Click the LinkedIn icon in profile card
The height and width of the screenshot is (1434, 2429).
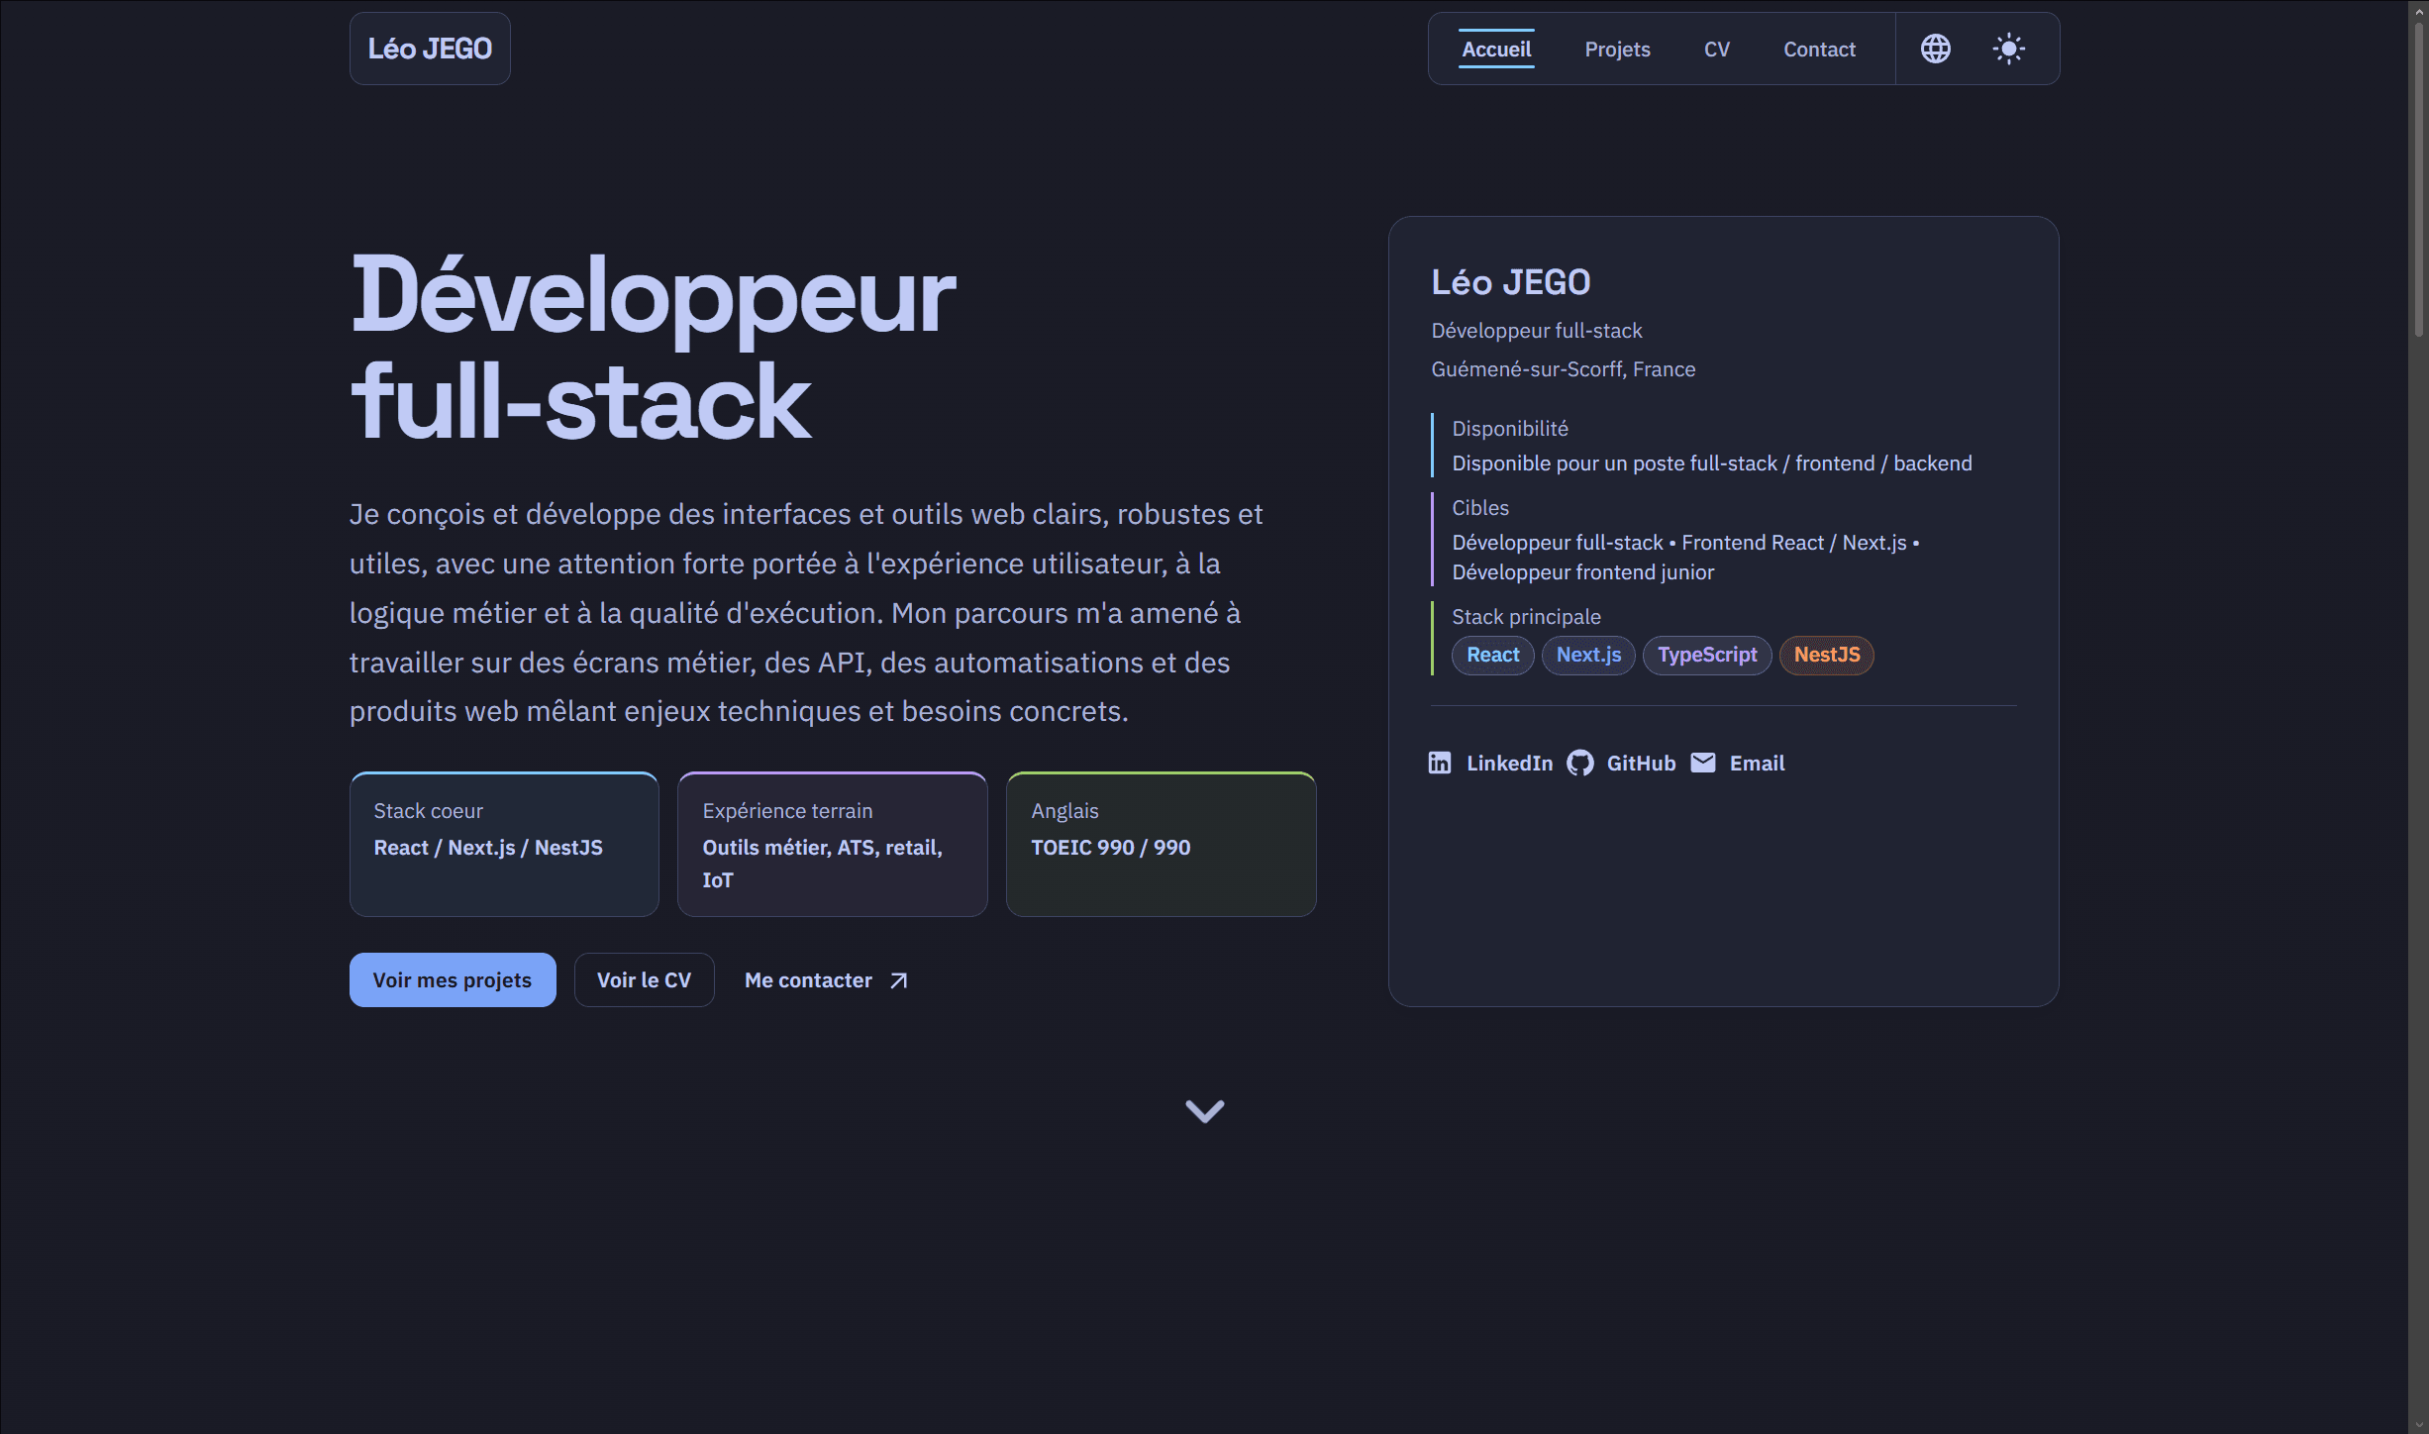coord(1440,763)
